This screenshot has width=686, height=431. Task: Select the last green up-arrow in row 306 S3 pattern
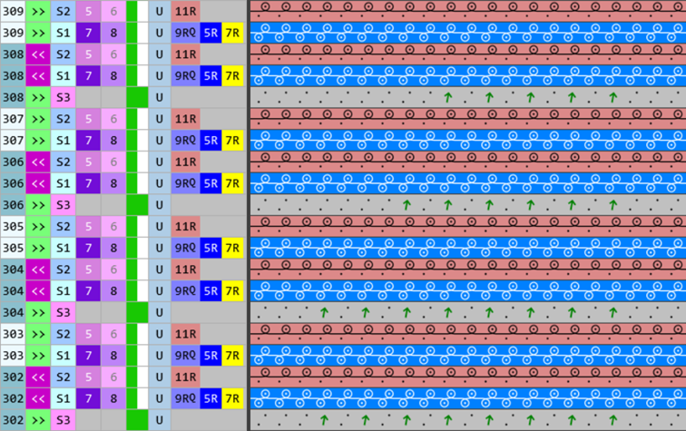tap(612, 205)
